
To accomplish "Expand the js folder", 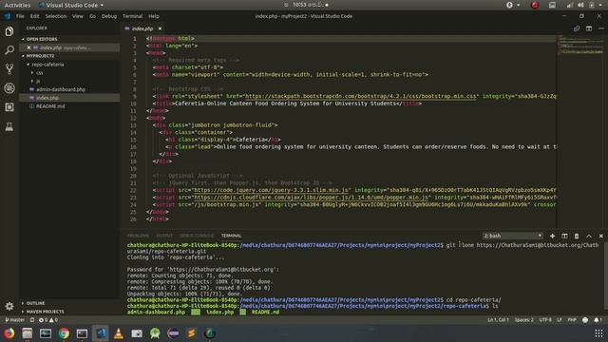I will 38,81.
